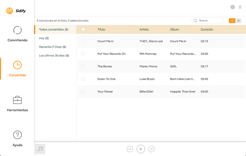Click into the Buscar search field
Image resolution: width=246 pixels, height=156 pixels.
(208, 21)
